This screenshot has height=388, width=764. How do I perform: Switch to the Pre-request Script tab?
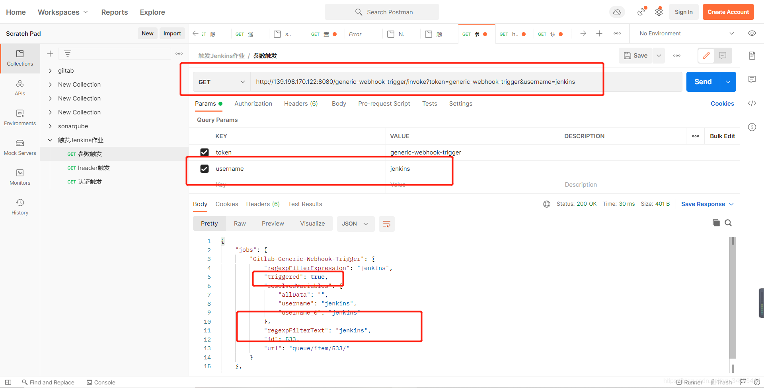tap(384, 104)
